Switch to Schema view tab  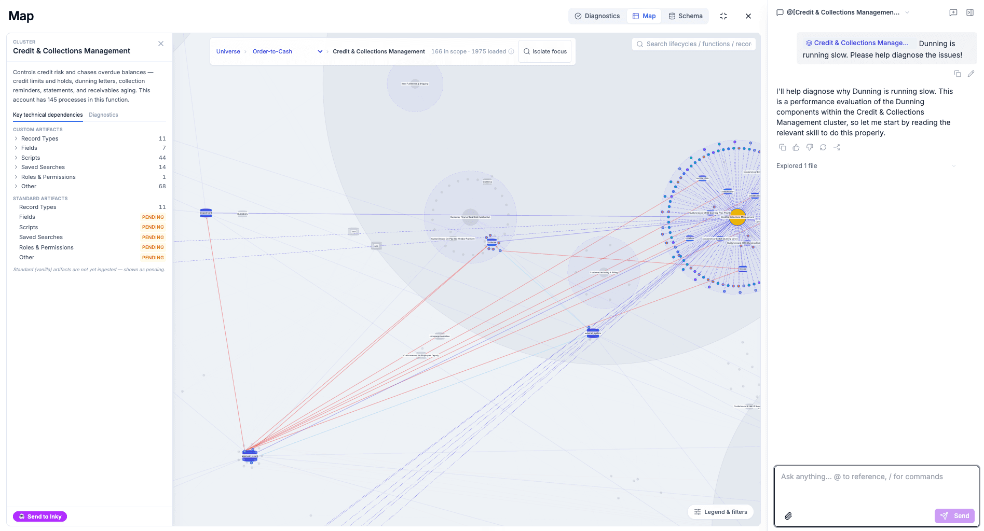(x=686, y=16)
